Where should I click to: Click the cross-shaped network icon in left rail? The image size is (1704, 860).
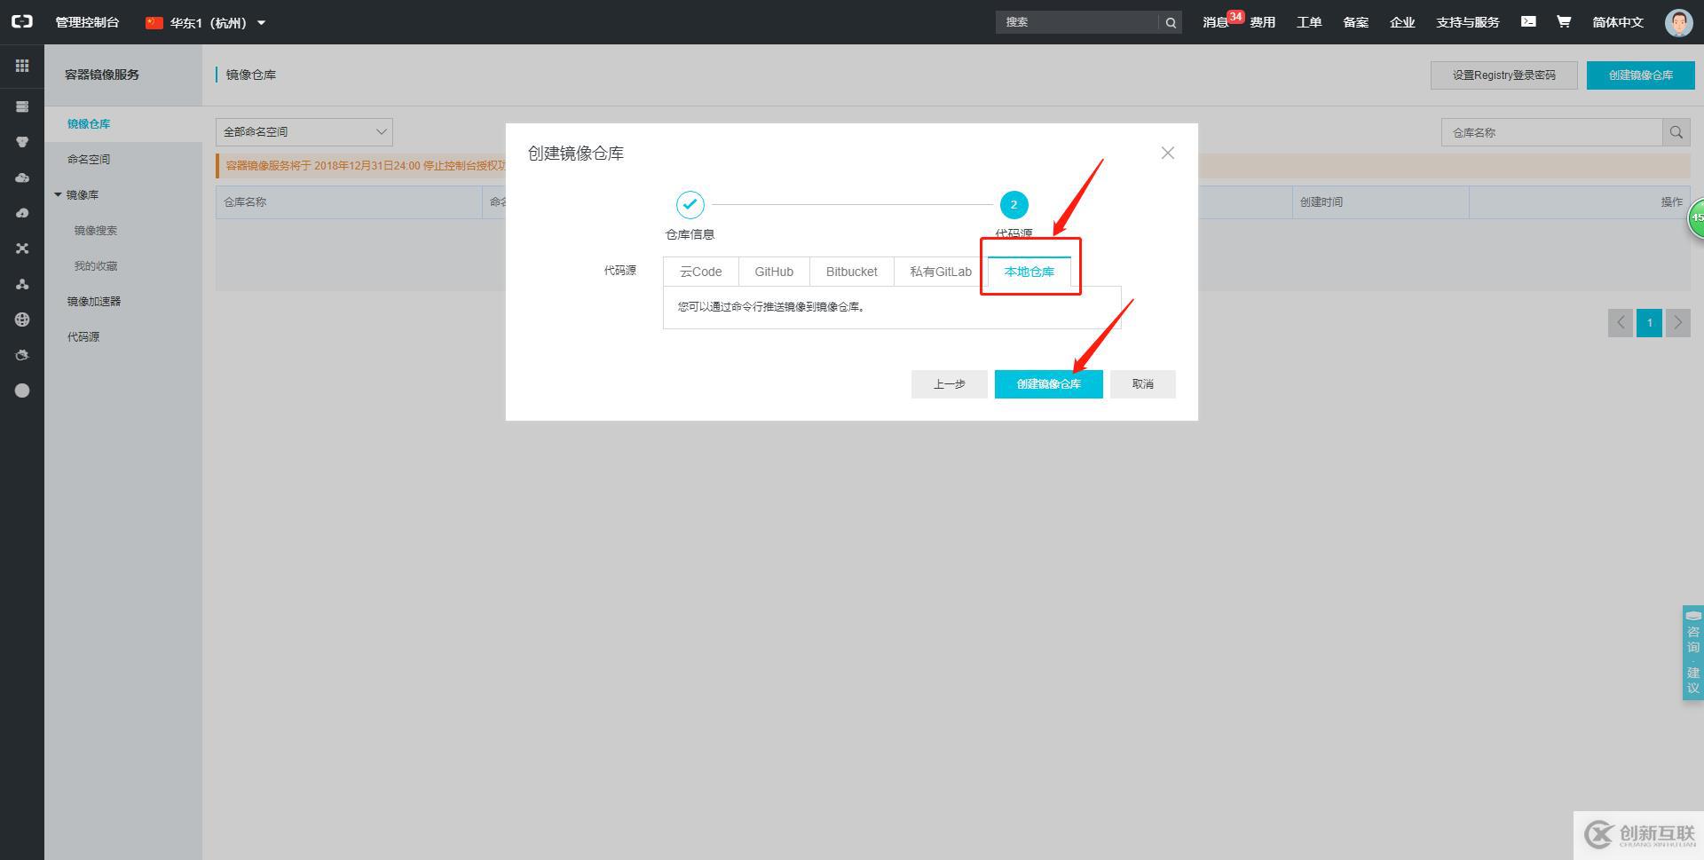coord(22,249)
